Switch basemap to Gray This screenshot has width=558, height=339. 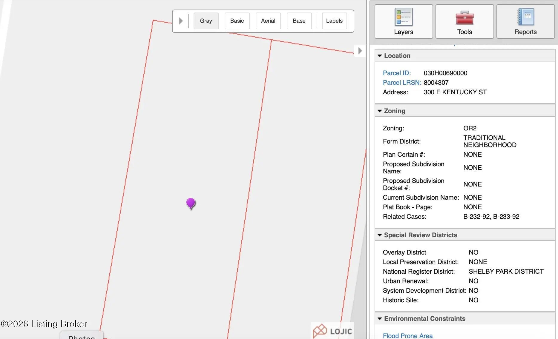[x=206, y=21]
